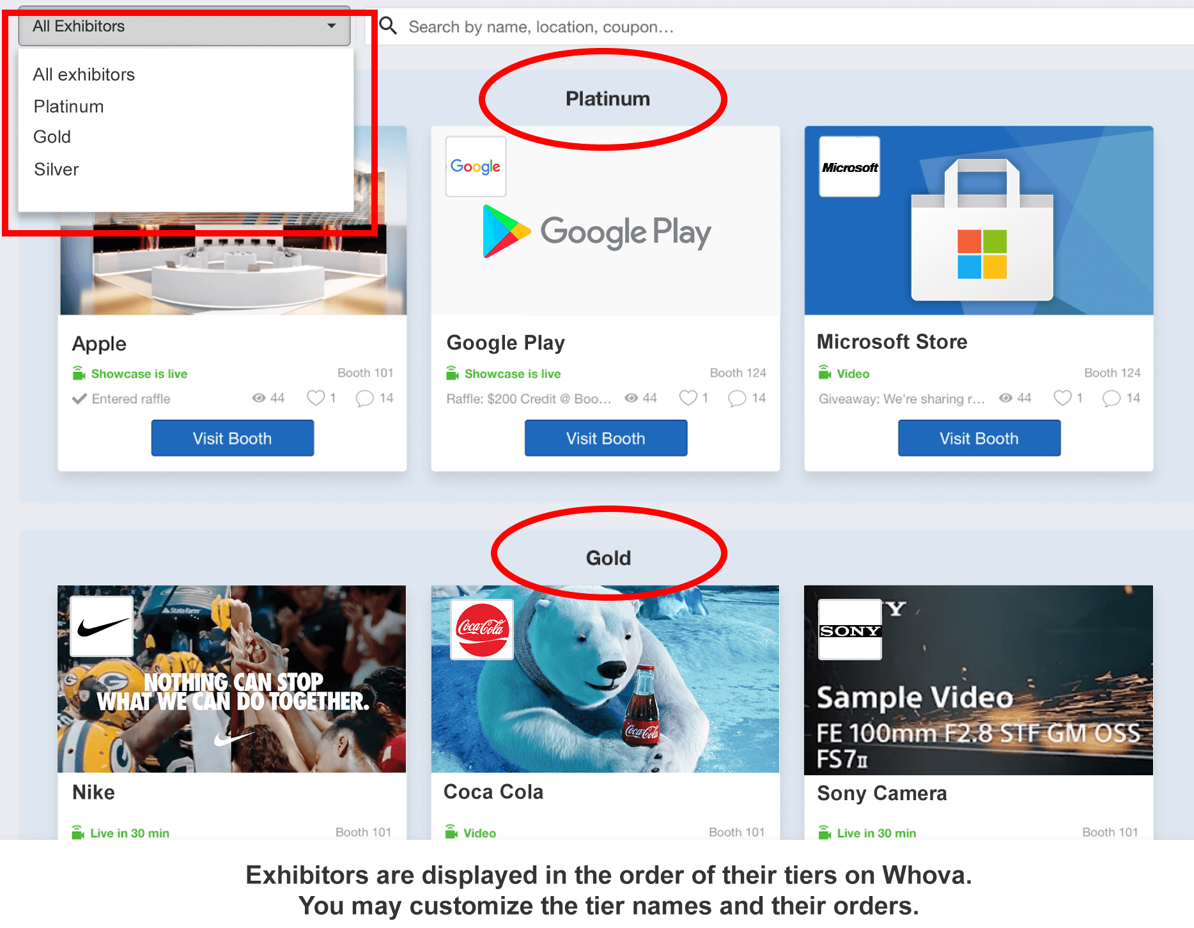Click the search magnifier icon
Screen dimensions: 1194x928
388,26
